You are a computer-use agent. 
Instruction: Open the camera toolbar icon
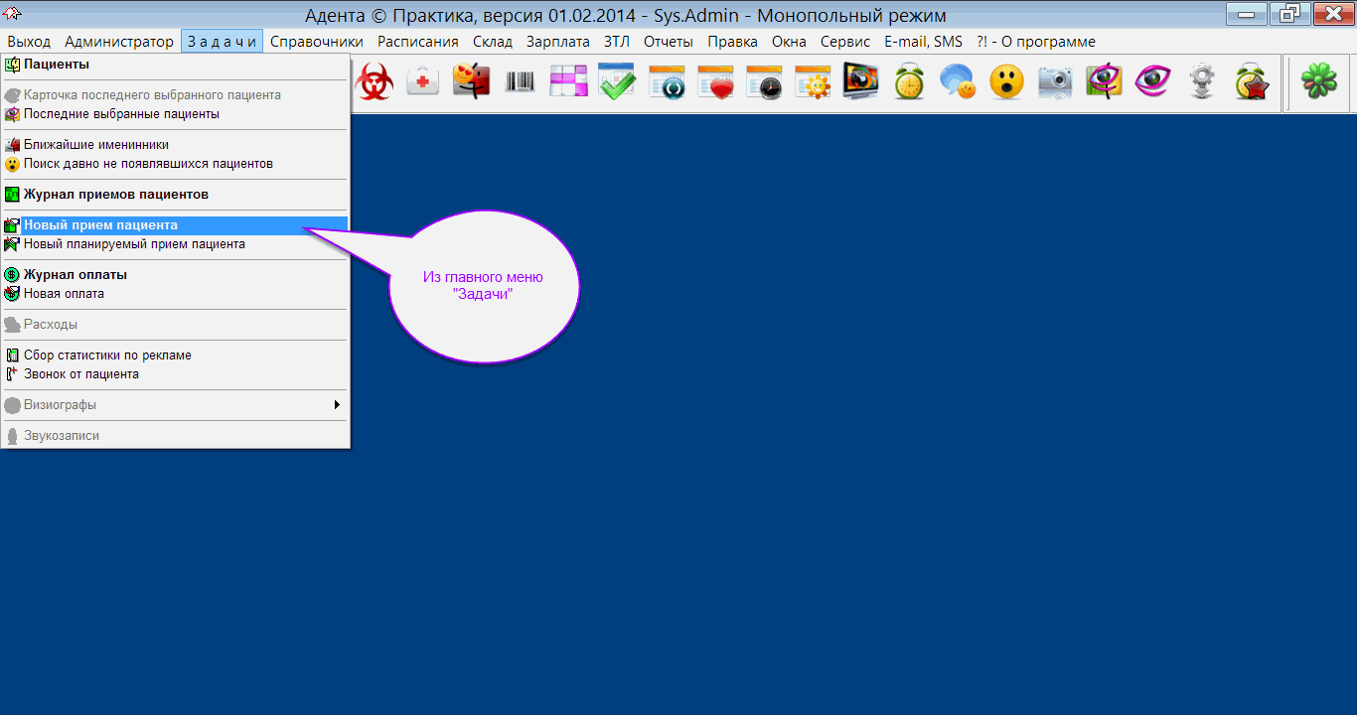[x=1055, y=82]
